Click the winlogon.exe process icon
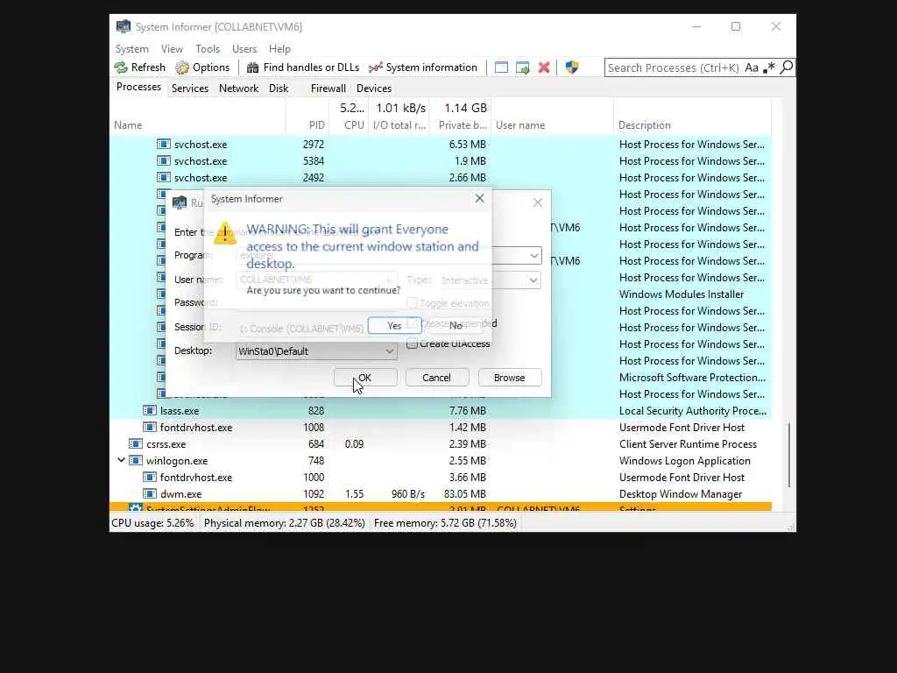 tap(136, 460)
